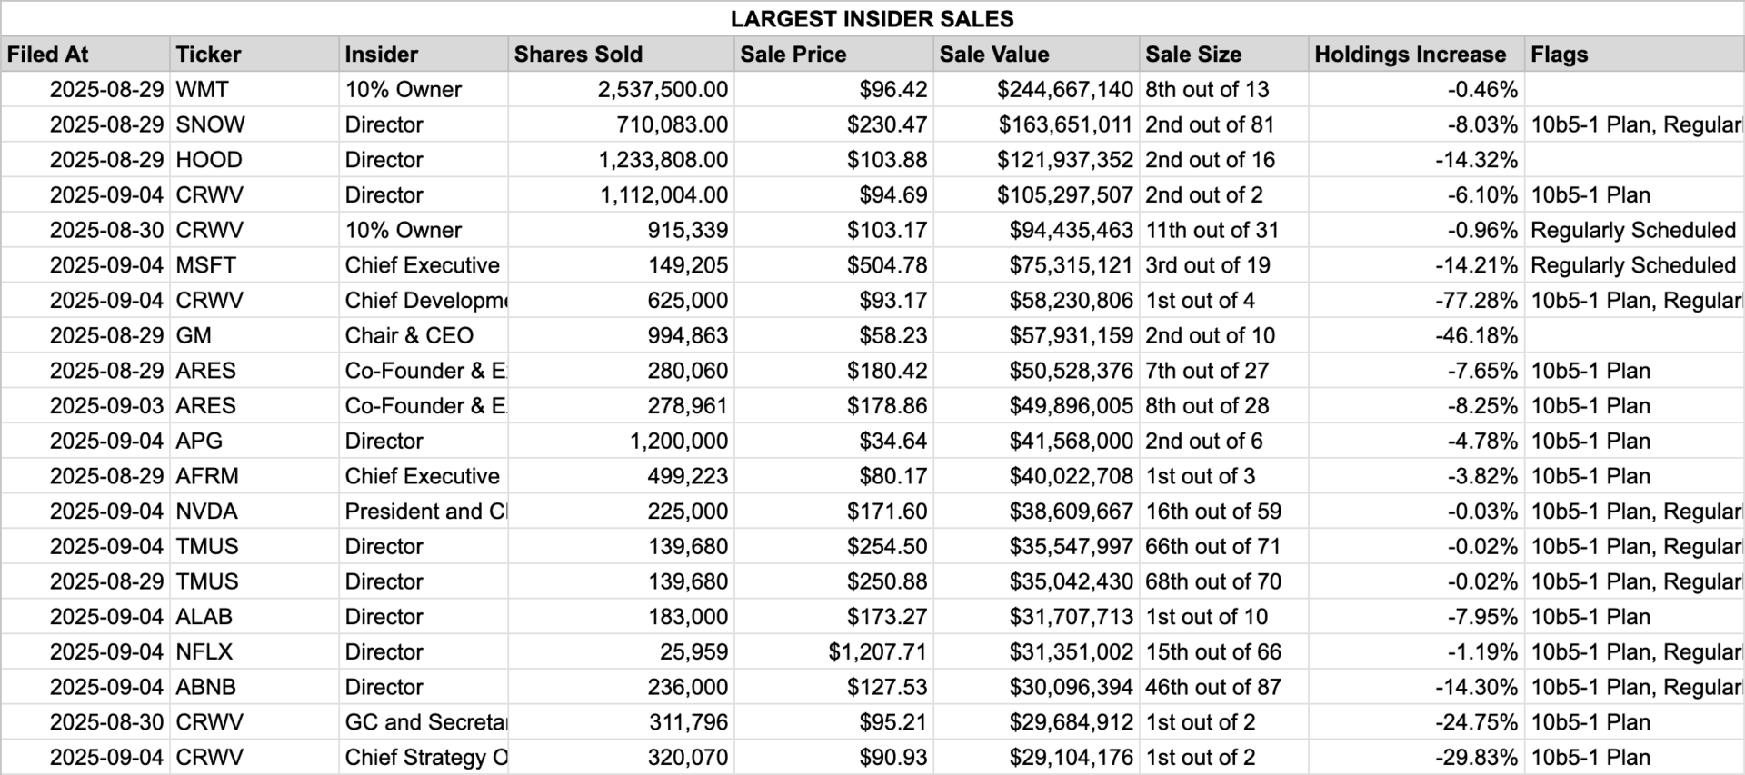The height and width of the screenshot is (775, 1745).
Task: Select the NVDA ticker cell
Action: click(x=254, y=512)
